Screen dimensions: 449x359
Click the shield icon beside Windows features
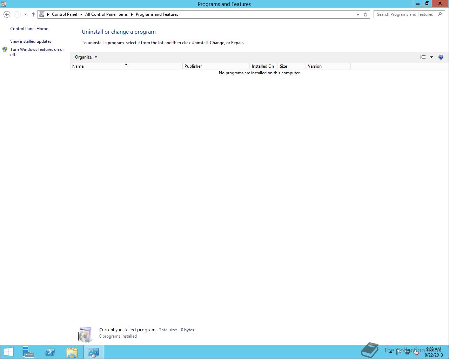coord(5,49)
